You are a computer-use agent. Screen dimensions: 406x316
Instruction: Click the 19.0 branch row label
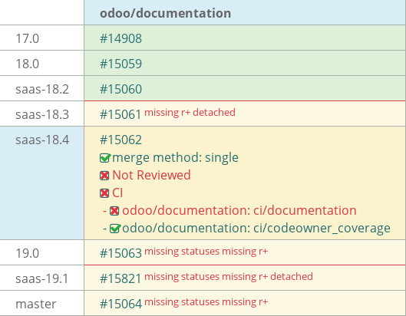click(x=27, y=253)
